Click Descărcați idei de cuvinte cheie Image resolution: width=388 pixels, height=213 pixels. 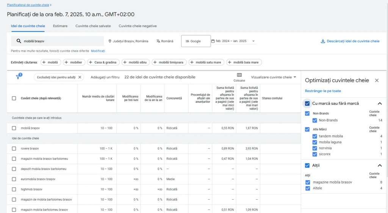pos(350,41)
